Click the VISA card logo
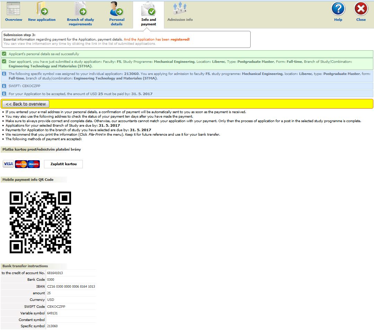Image resolution: width=374 pixels, height=330 pixels. coord(8,164)
